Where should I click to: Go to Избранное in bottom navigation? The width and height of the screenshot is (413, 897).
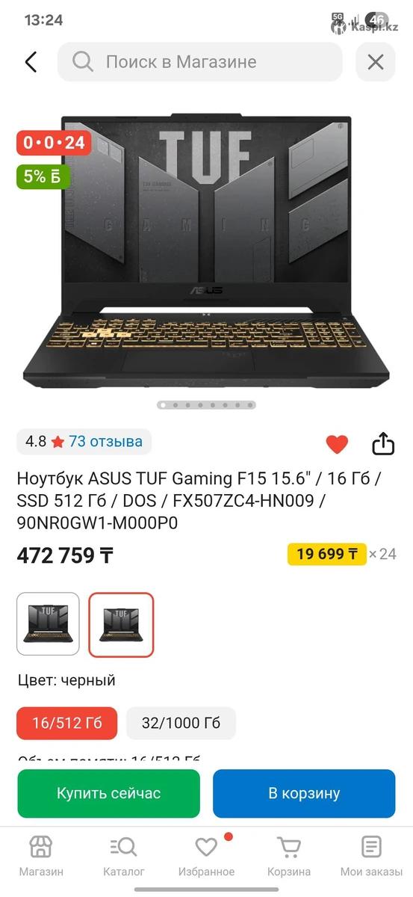pyautogui.click(x=206, y=856)
